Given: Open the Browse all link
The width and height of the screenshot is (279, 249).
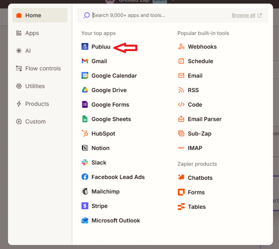Looking at the screenshot, I should pyautogui.click(x=243, y=15).
